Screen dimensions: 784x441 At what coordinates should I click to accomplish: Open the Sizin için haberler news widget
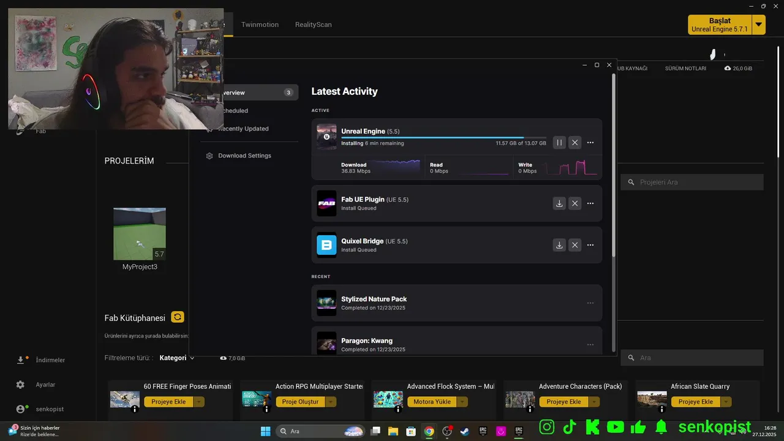[34, 431]
